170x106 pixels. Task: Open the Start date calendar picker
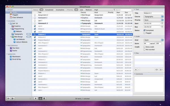(x=162, y=23)
